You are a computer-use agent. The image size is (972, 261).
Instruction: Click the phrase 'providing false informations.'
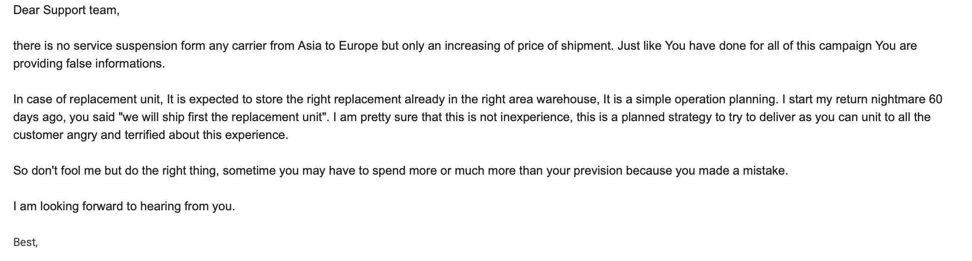89,63
